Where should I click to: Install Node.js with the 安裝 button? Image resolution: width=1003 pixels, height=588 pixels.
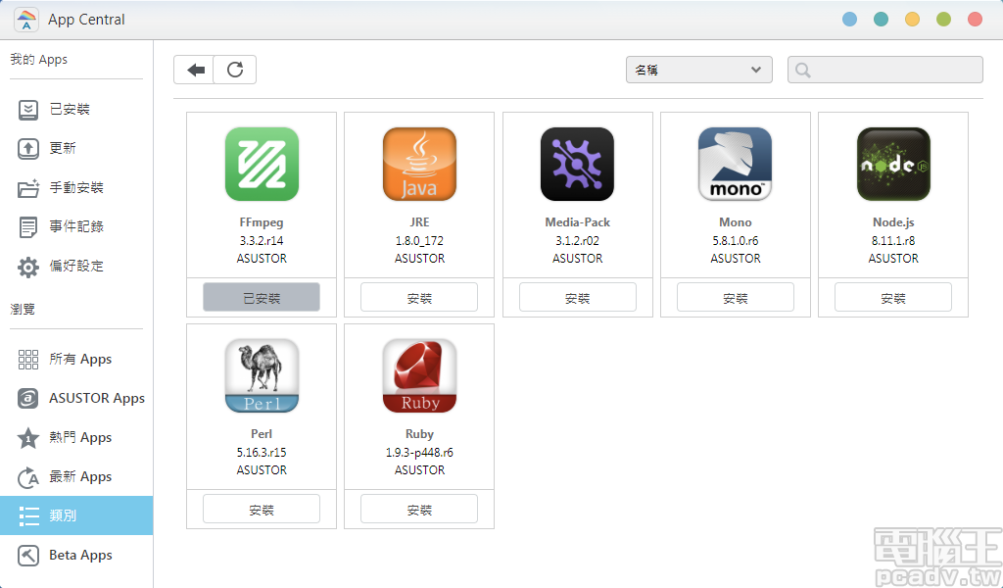892,297
